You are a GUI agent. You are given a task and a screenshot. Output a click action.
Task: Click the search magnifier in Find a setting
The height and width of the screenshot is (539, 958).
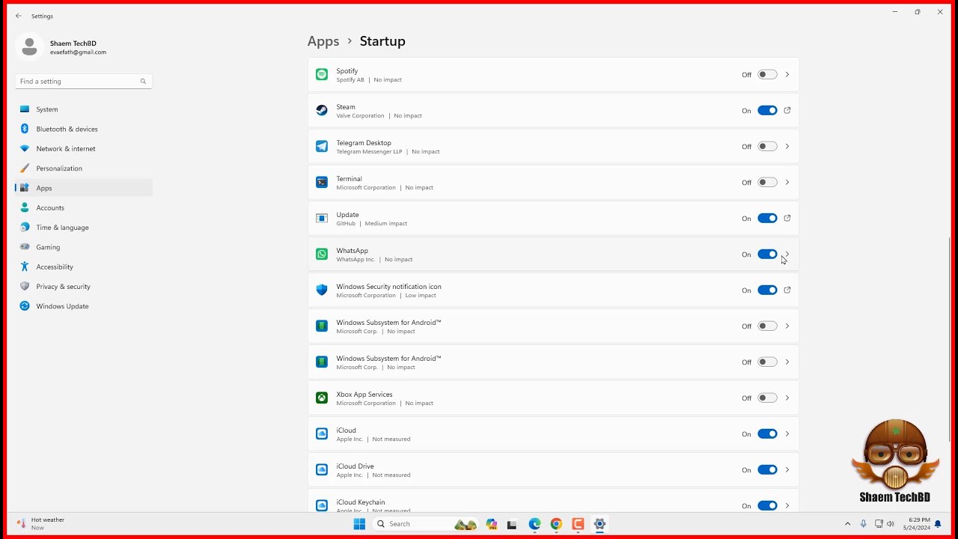point(143,82)
